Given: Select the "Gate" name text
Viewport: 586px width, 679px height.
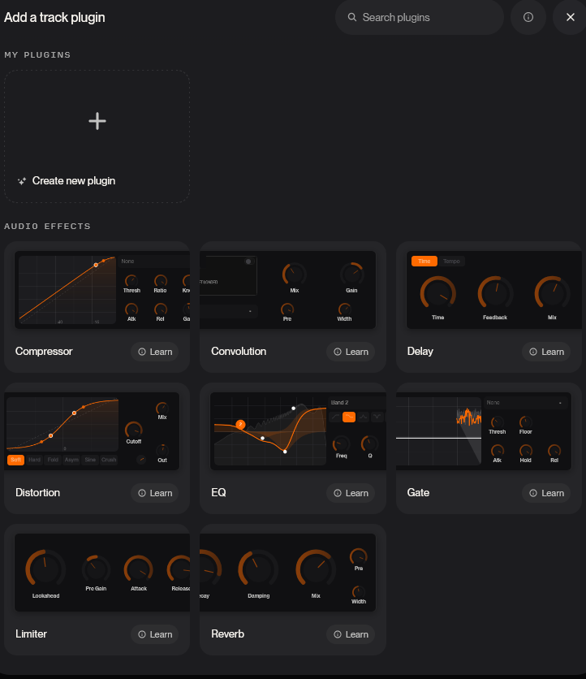Looking at the screenshot, I should pos(418,492).
